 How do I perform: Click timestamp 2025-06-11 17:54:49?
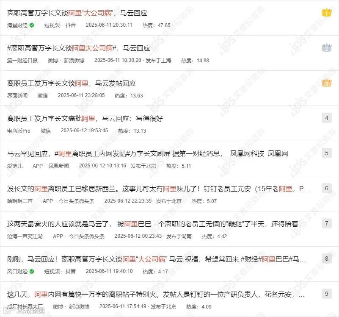[123, 306]
